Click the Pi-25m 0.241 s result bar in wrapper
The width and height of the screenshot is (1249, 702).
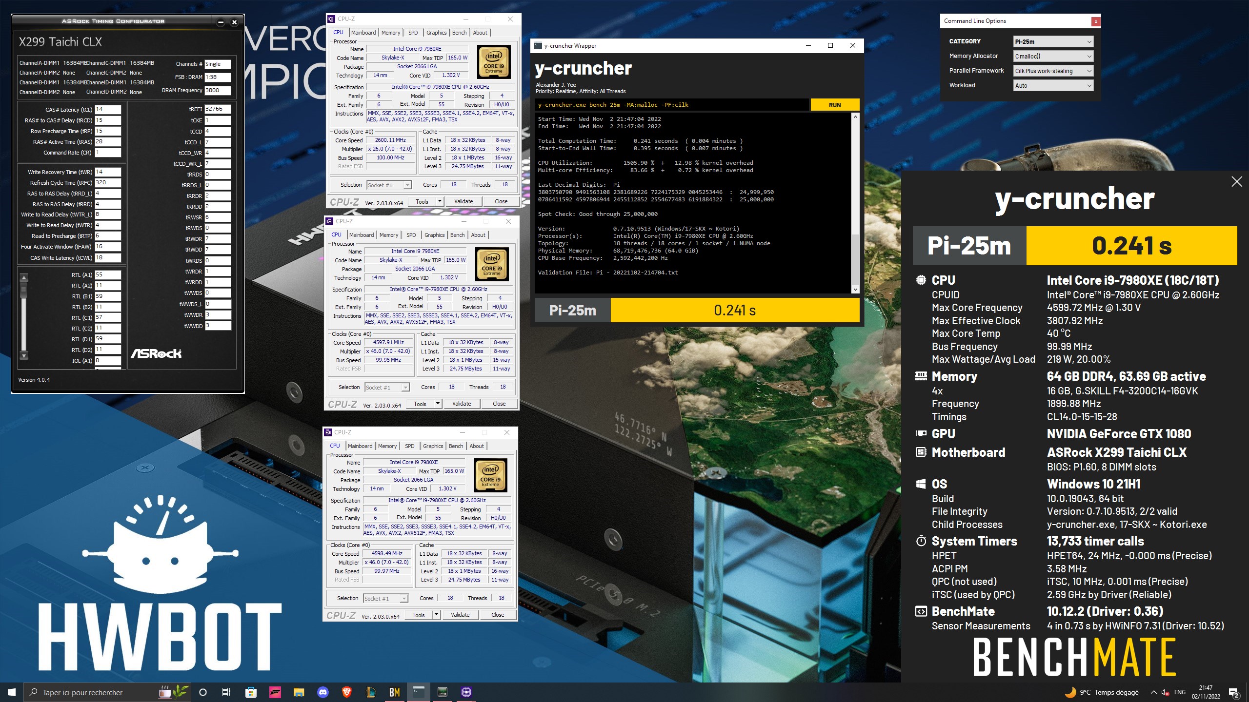(x=697, y=310)
